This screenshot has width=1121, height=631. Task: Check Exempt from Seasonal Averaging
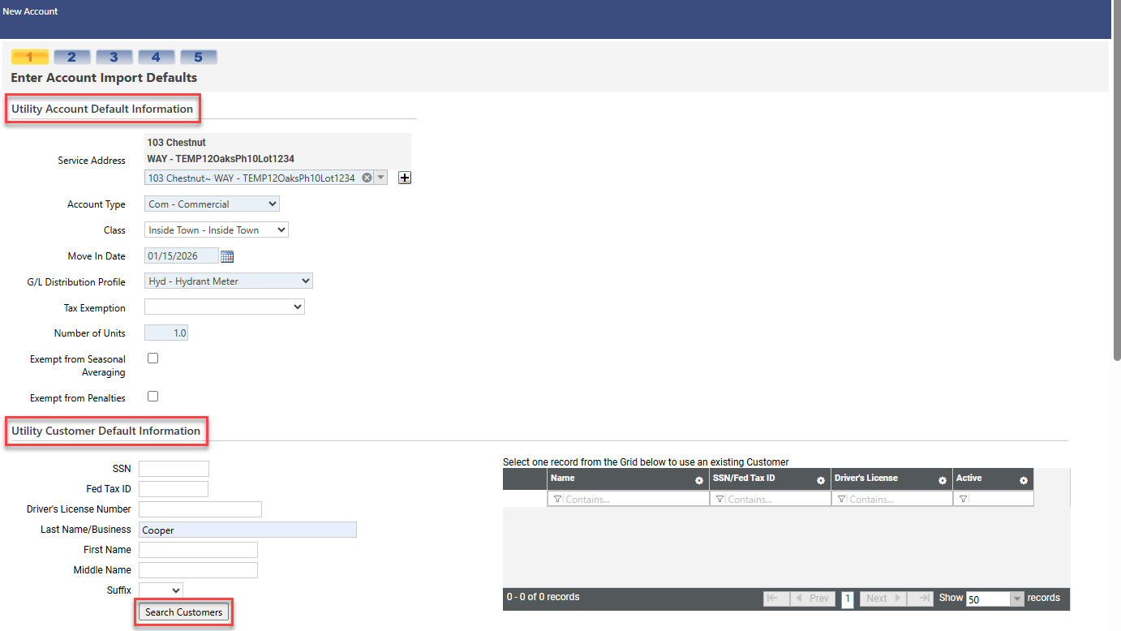pyautogui.click(x=152, y=358)
